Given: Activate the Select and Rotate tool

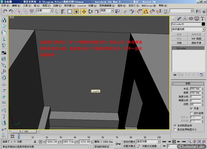Looking at the screenshot, I should pos(90,12).
